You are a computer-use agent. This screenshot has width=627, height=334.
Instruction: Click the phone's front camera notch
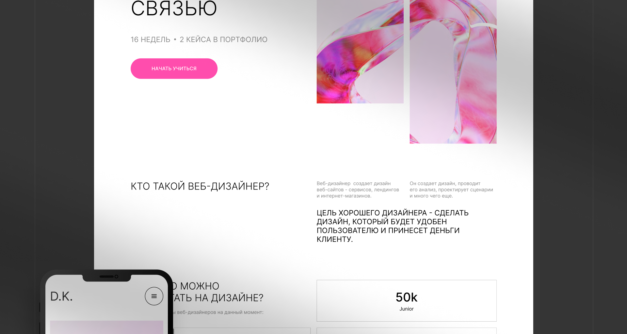[x=107, y=277]
